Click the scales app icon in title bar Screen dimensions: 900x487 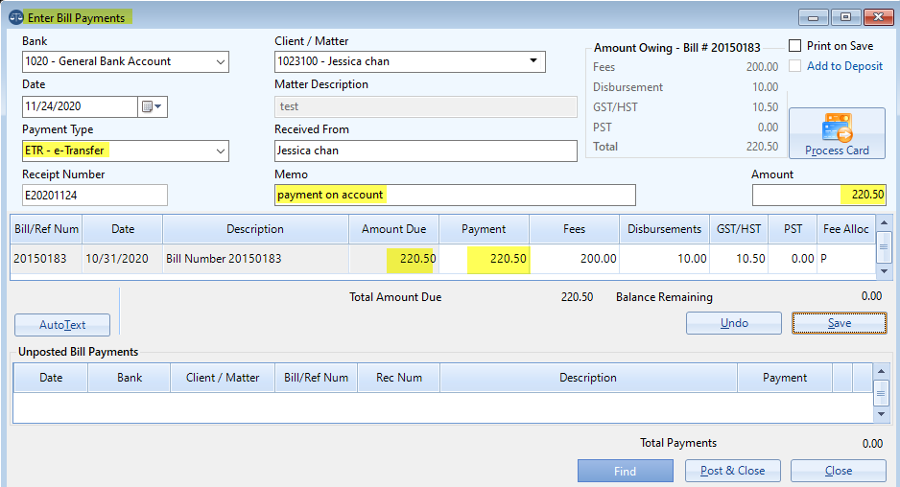point(16,18)
